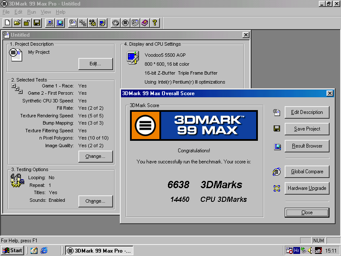This screenshot has height=256, width=341.
Task: Click the Project Description section document icon
Action: [x=16, y=55]
